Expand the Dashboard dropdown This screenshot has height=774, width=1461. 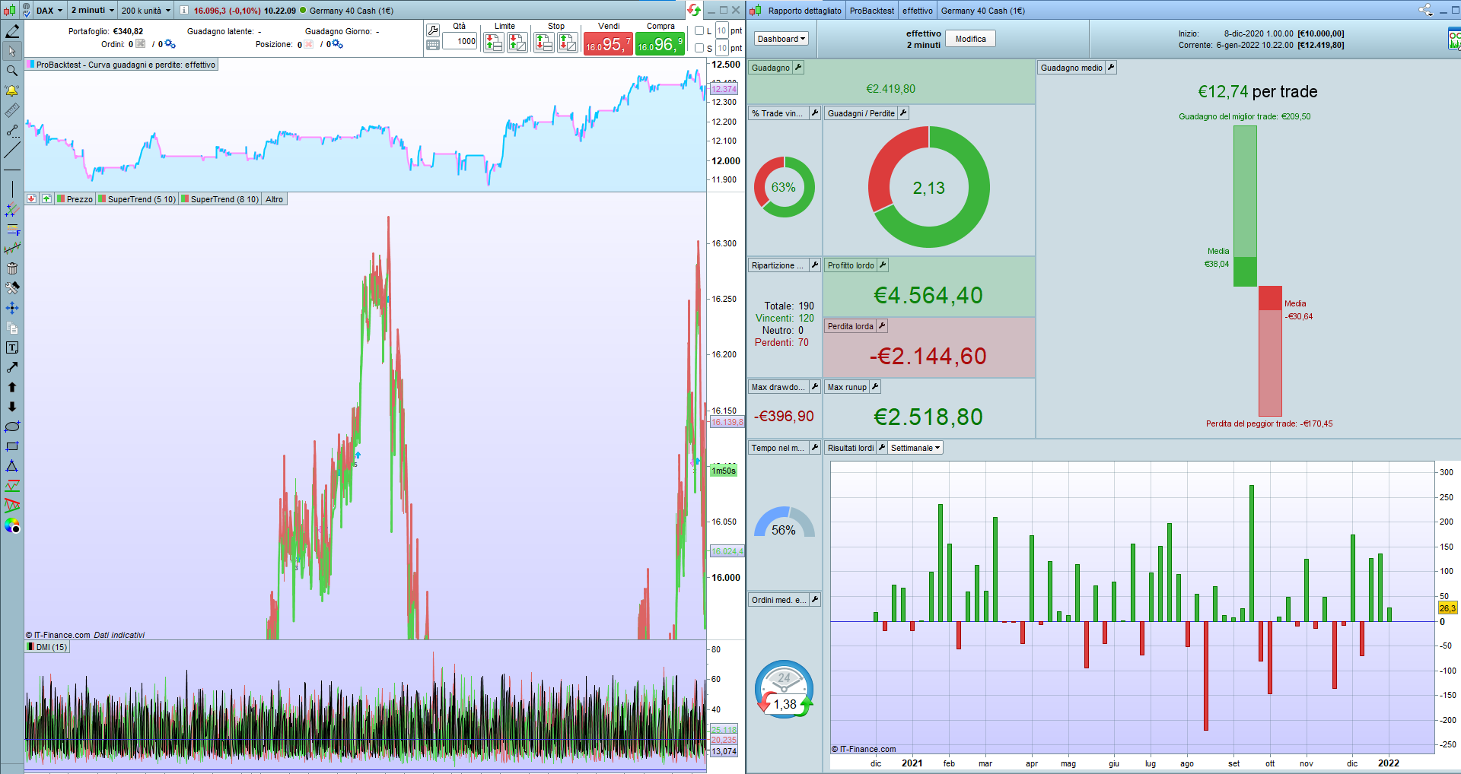point(781,39)
